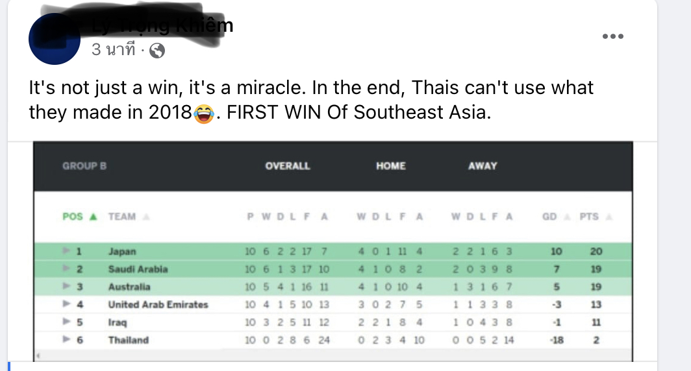Open the three-dot post options menu

point(612,36)
